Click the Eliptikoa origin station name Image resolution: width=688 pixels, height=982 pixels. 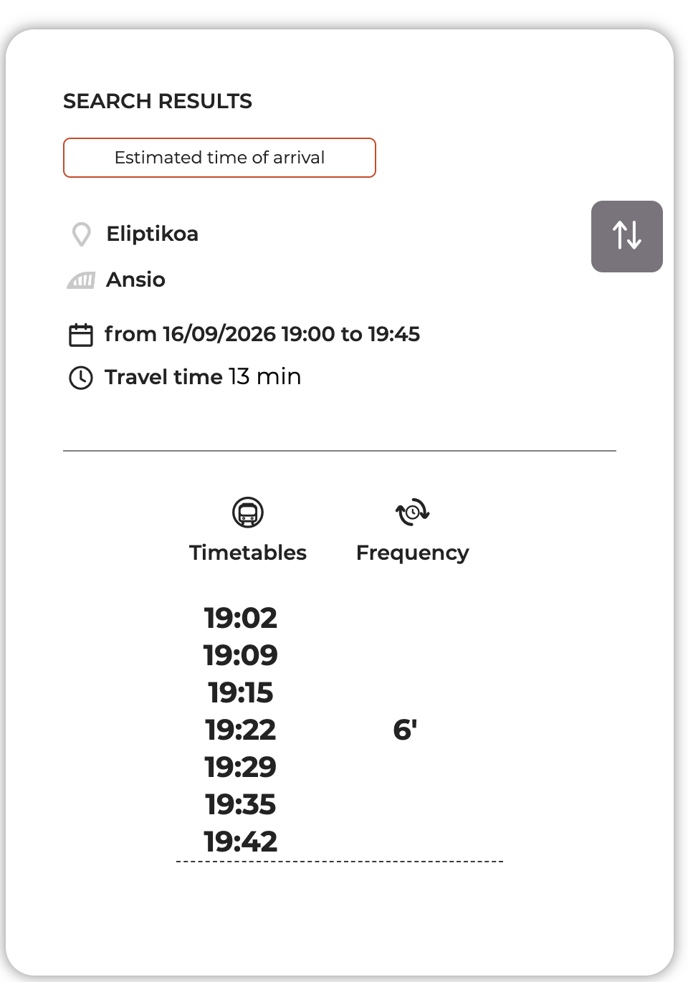(x=153, y=234)
